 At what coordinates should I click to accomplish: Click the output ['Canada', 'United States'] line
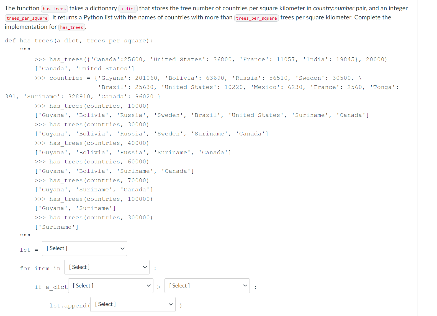point(84,69)
